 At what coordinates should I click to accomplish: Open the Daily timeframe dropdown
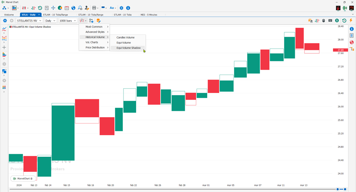50,21
